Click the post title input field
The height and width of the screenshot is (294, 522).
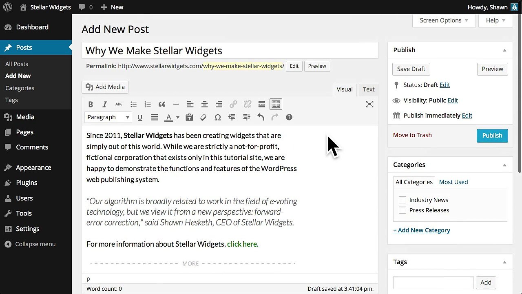[x=230, y=51]
